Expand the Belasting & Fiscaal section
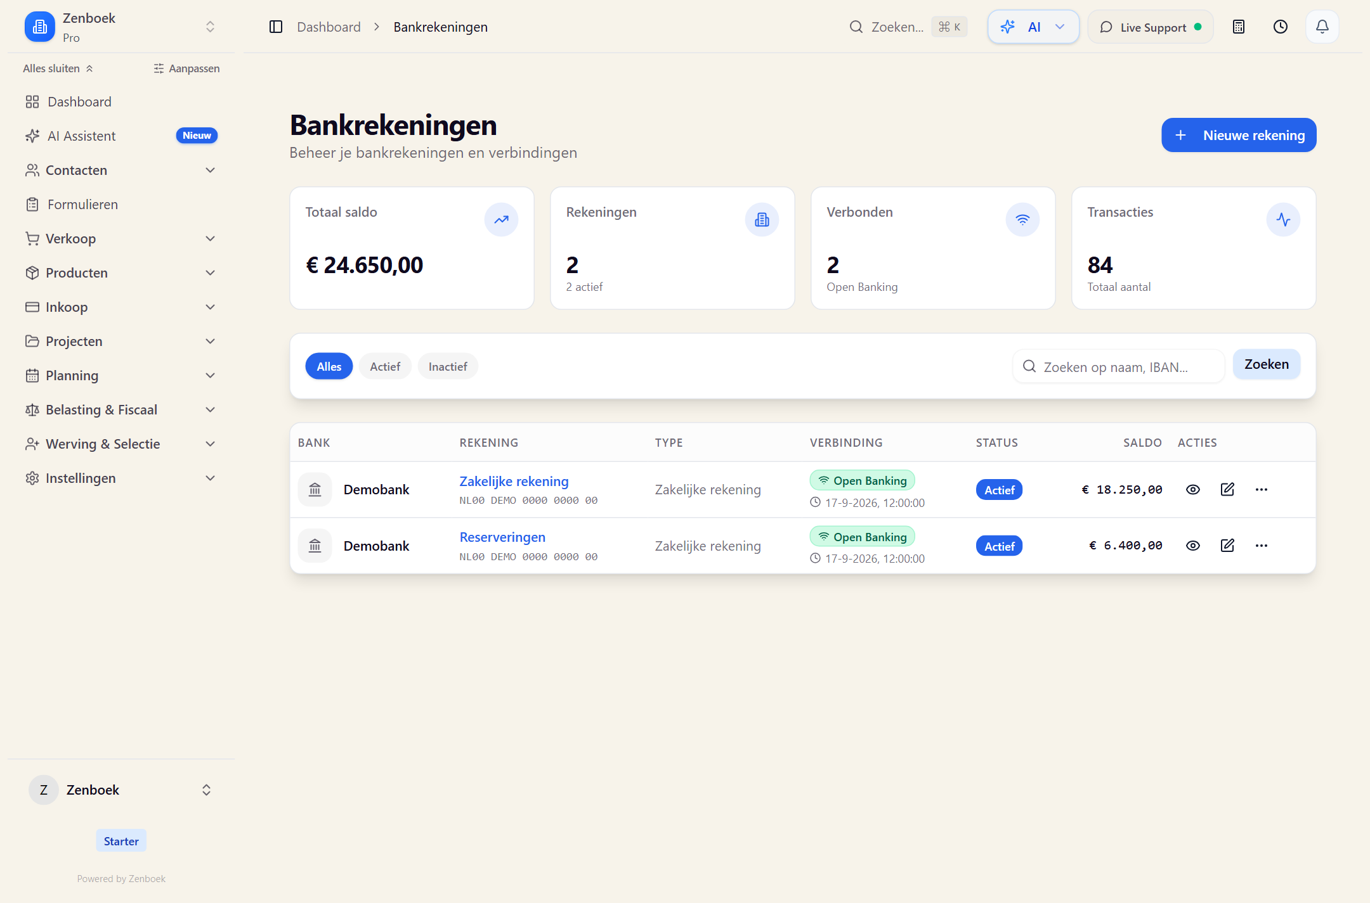1370x903 pixels. (121, 409)
